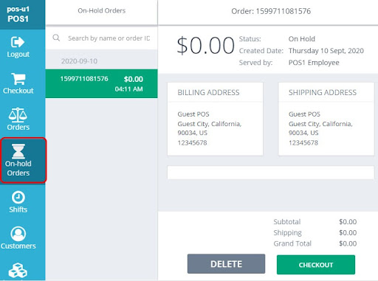This screenshot has width=378, height=281.
Task: Click the pos-u1 POS1 header label
Action: tap(18, 14)
